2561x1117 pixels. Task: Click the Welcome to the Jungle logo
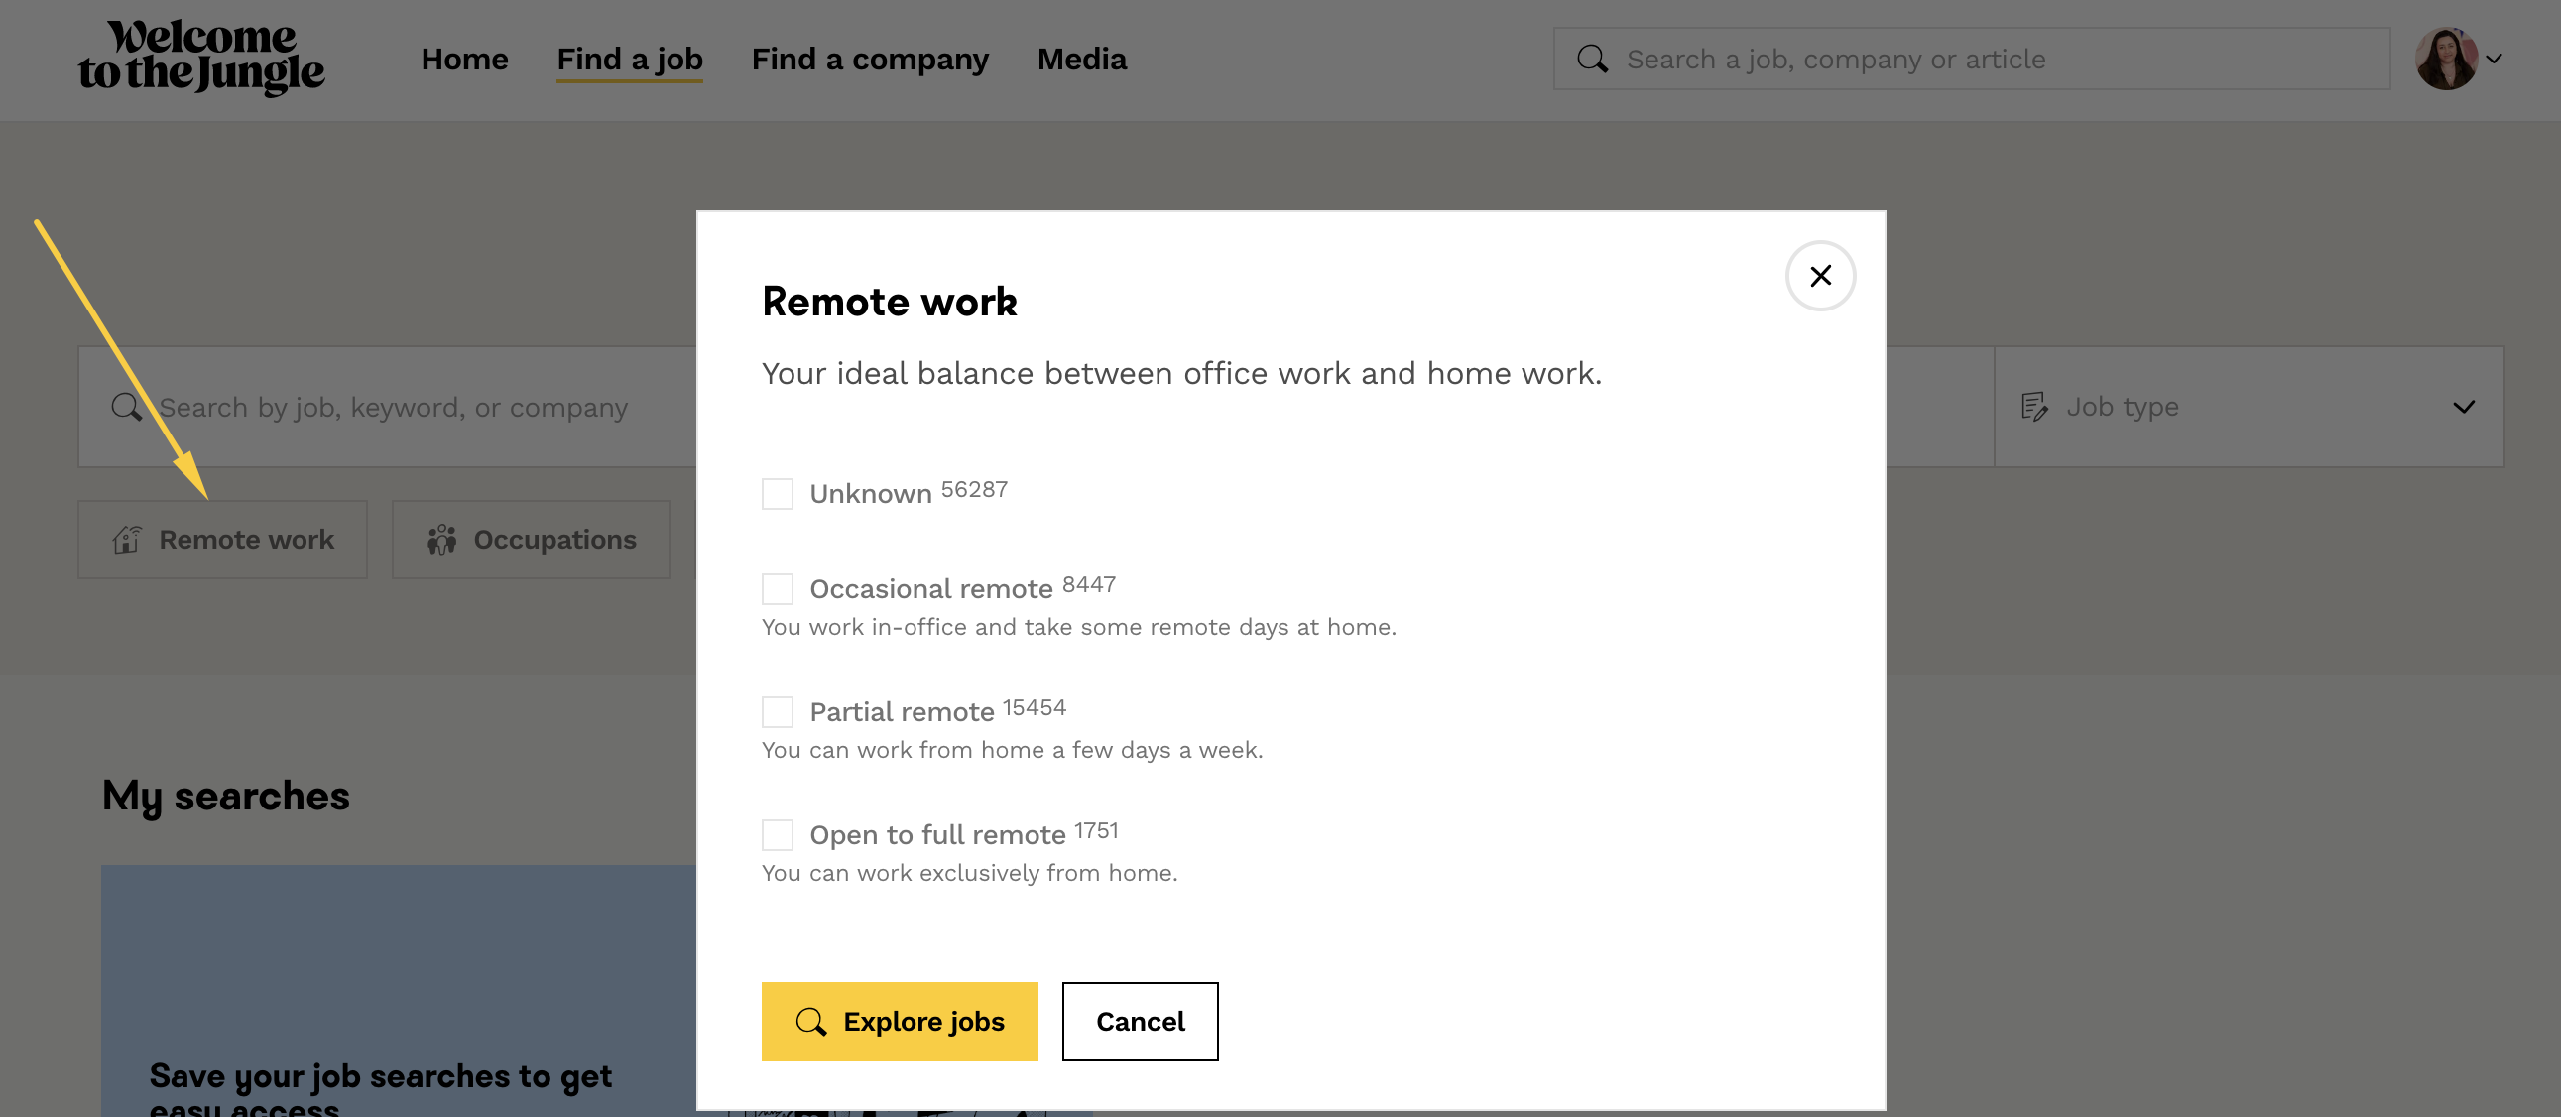201,57
